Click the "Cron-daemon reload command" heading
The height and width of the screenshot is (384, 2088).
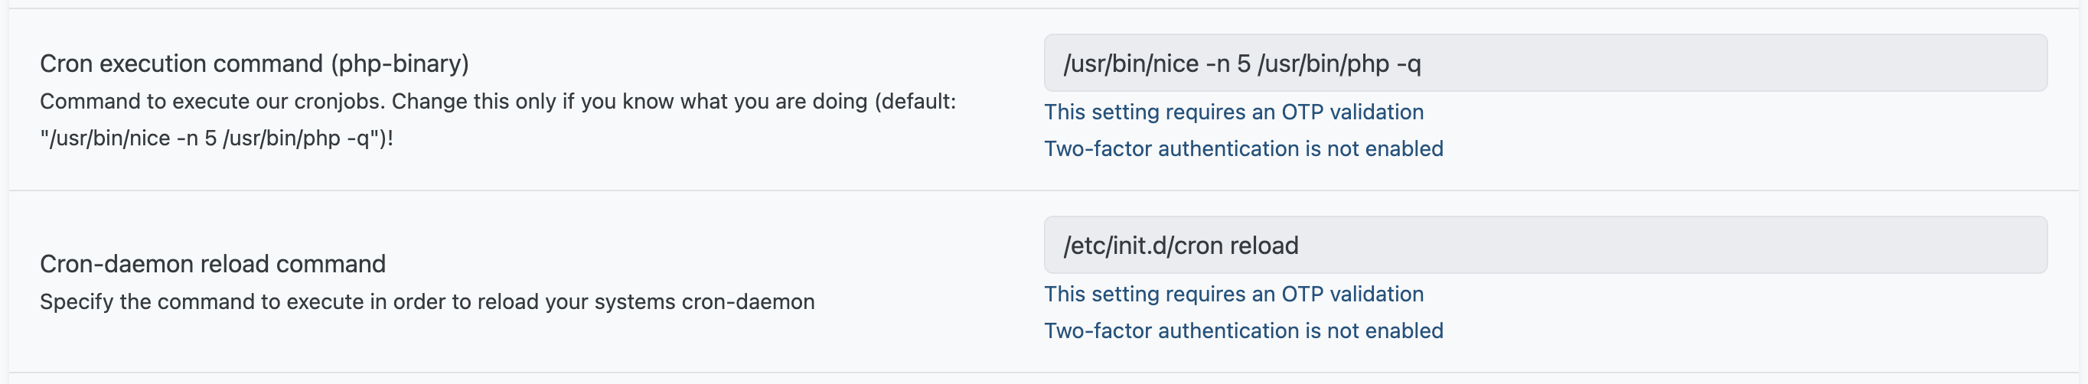pos(212,264)
